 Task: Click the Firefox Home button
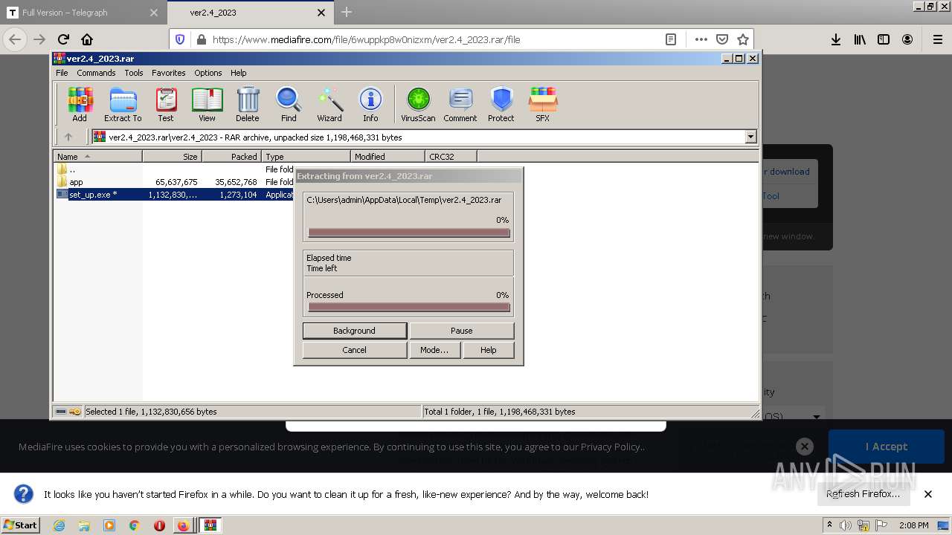point(87,39)
